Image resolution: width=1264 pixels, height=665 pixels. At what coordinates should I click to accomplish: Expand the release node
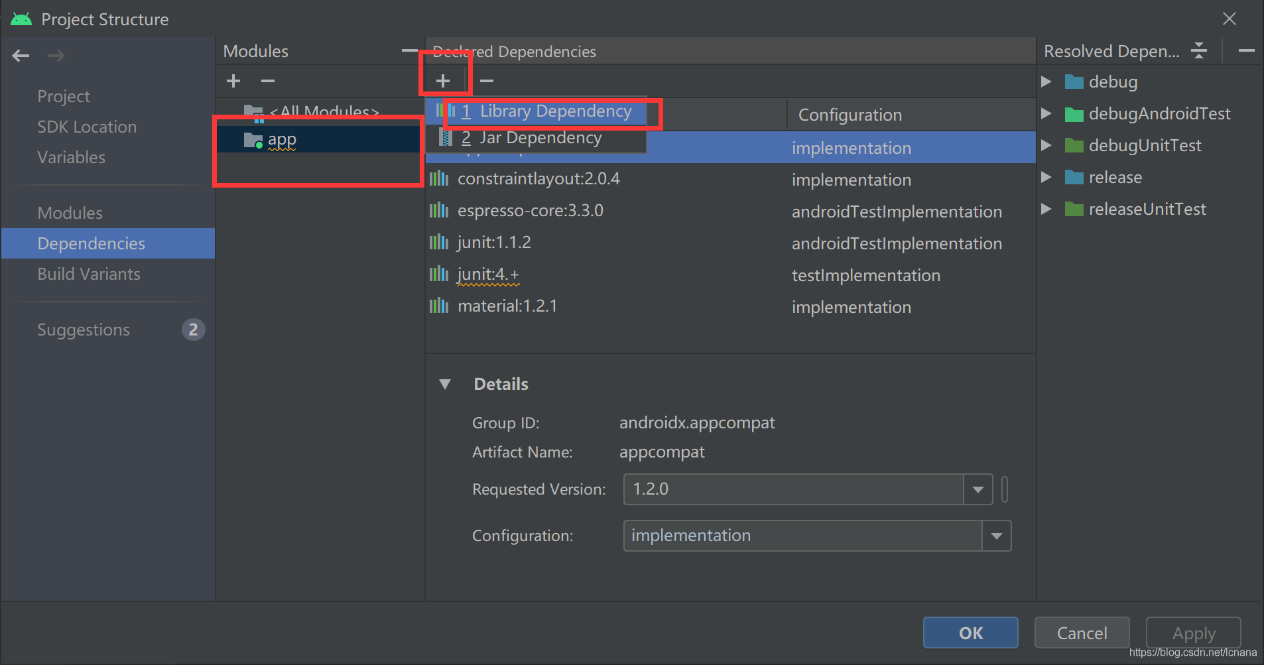1046,177
